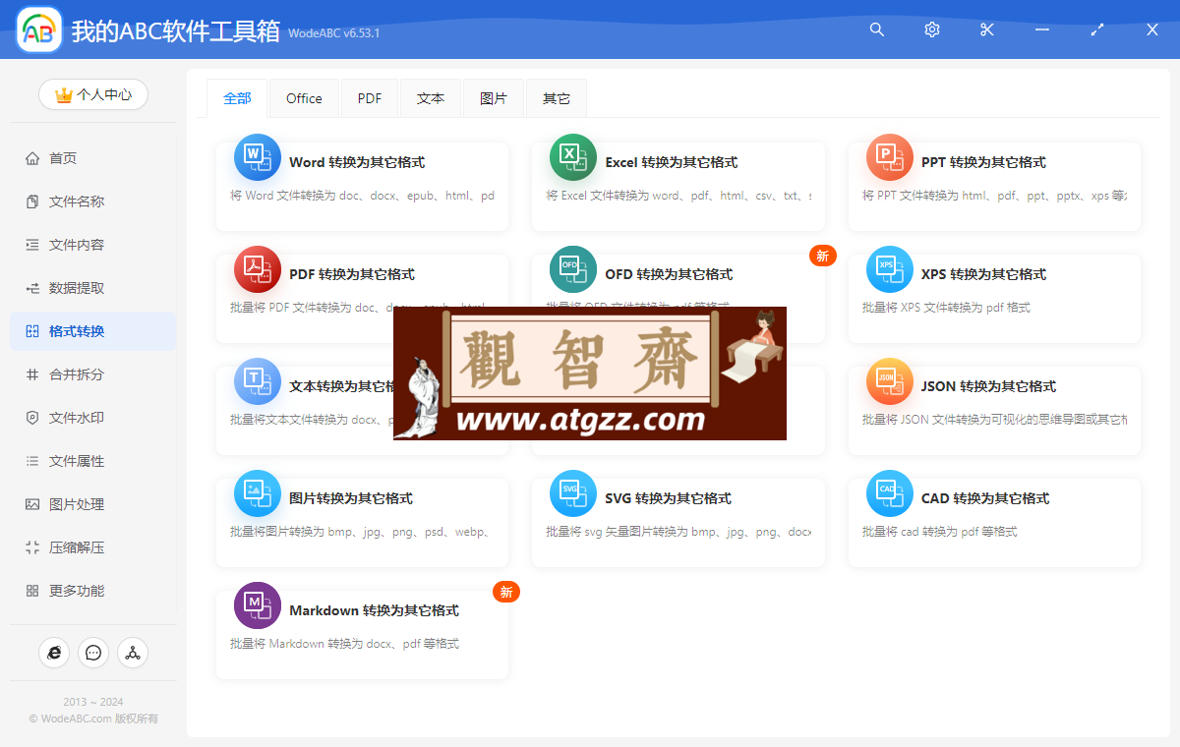Open the 个人中心 button

pos(93,94)
